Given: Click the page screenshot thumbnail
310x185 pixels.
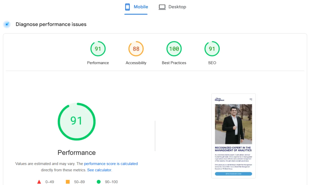Looking at the screenshot, I should [233, 136].
